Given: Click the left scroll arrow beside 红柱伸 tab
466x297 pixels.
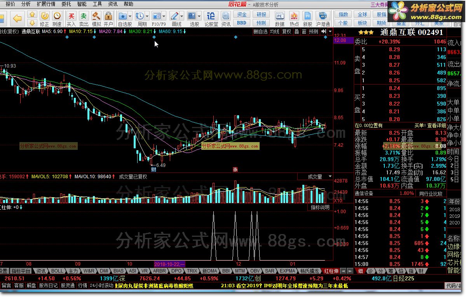Looking at the screenshot, I should [x=343, y=271].
